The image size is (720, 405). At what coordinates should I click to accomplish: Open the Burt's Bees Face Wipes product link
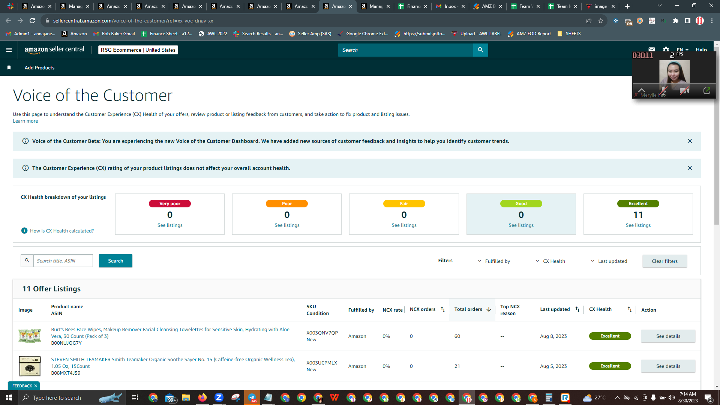click(170, 333)
